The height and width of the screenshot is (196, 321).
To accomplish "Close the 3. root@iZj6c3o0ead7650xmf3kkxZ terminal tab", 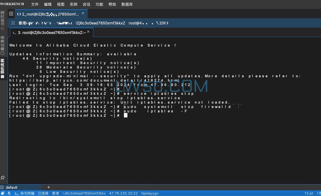I will pyautogui.click(x=89, y=32).
